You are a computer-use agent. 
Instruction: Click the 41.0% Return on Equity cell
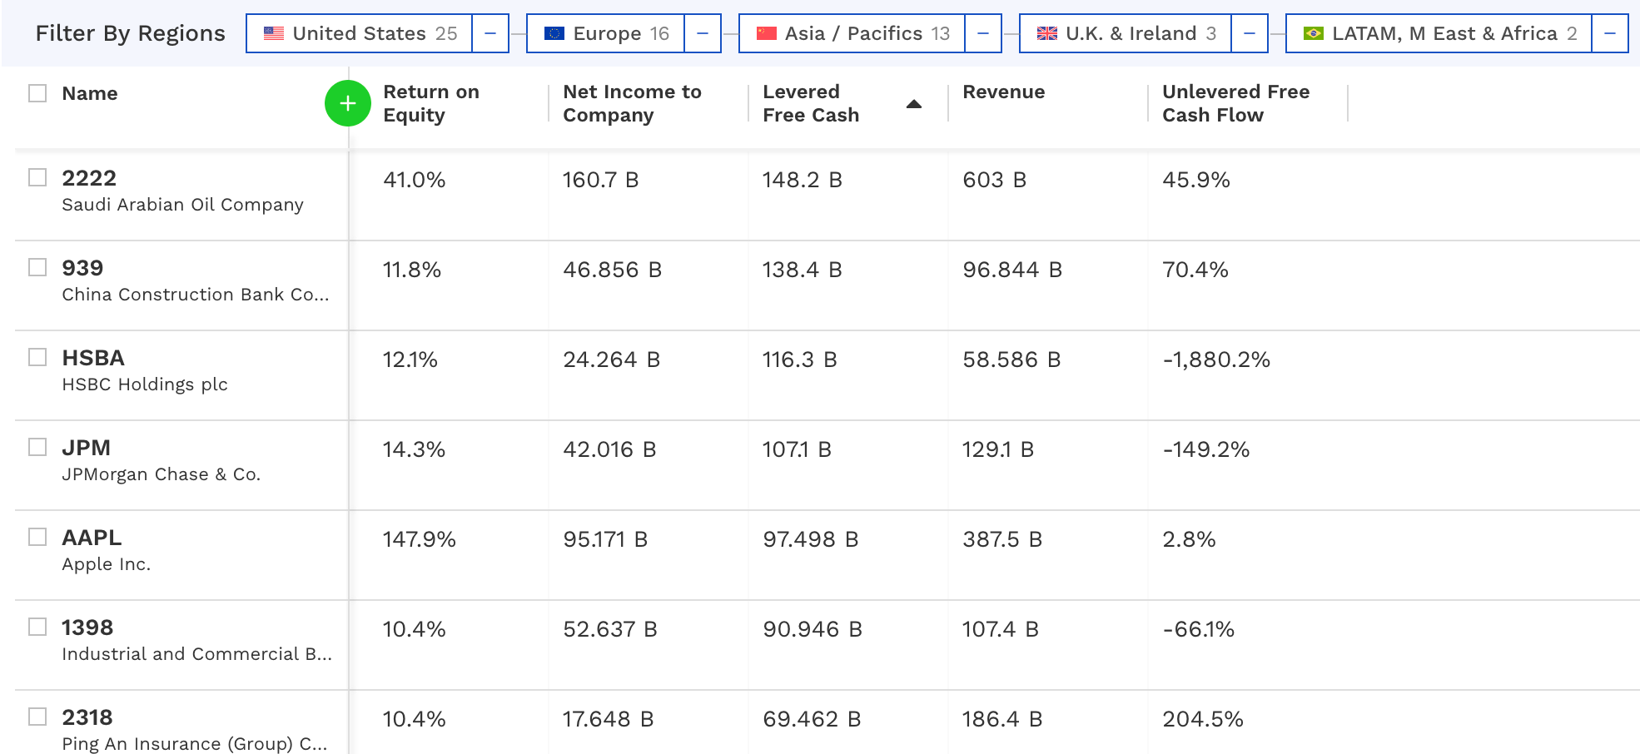415,180
